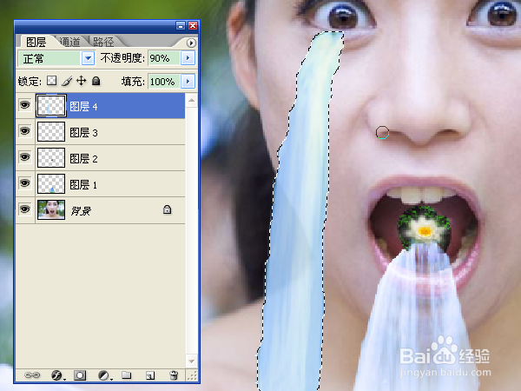This screenshot has height=391, width=521.
Task: Select the 图层 4 thumbnail
Action: pos(51,106)
